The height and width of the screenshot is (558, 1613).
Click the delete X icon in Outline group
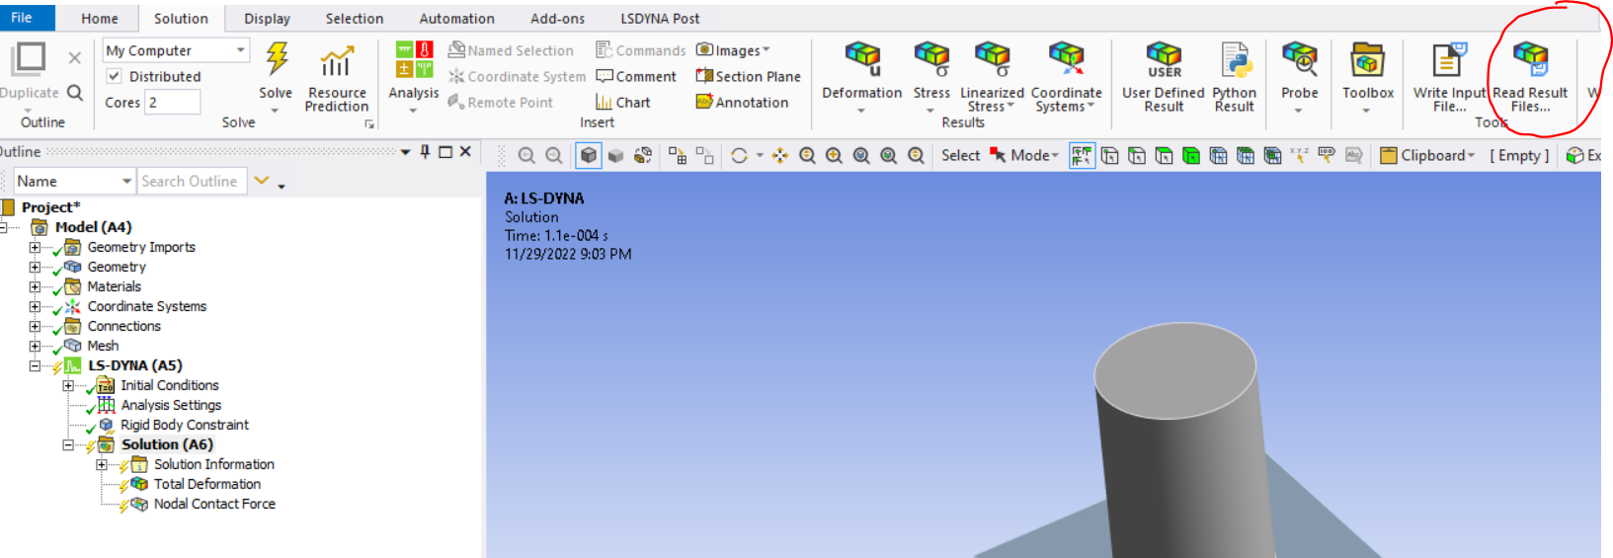tap(74, 58)
